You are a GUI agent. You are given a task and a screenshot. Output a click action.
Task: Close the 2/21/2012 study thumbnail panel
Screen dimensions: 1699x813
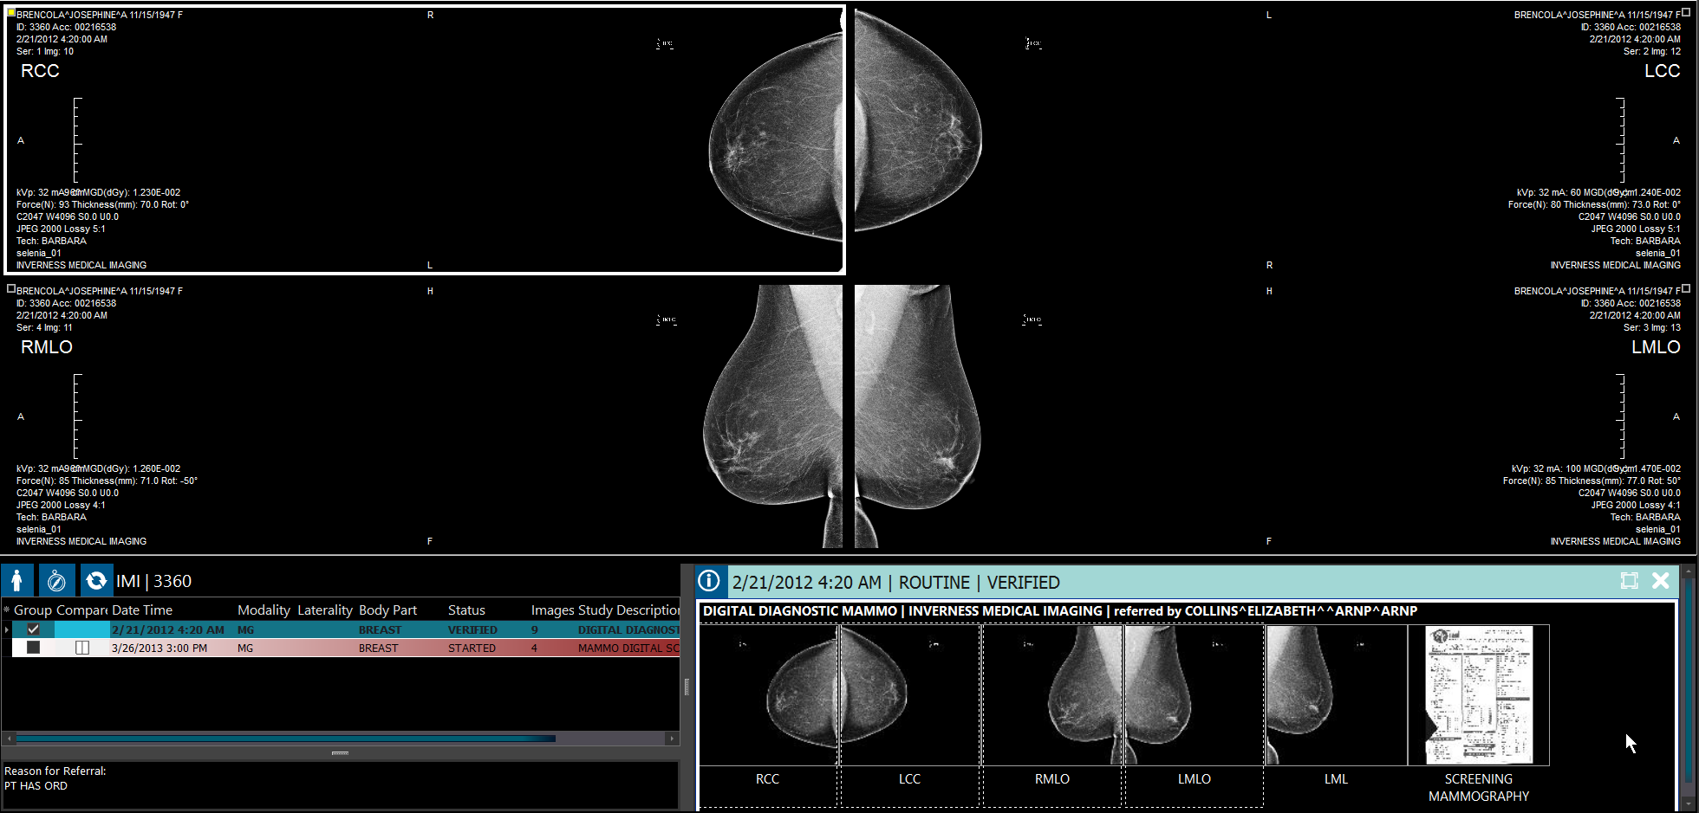1660,581
